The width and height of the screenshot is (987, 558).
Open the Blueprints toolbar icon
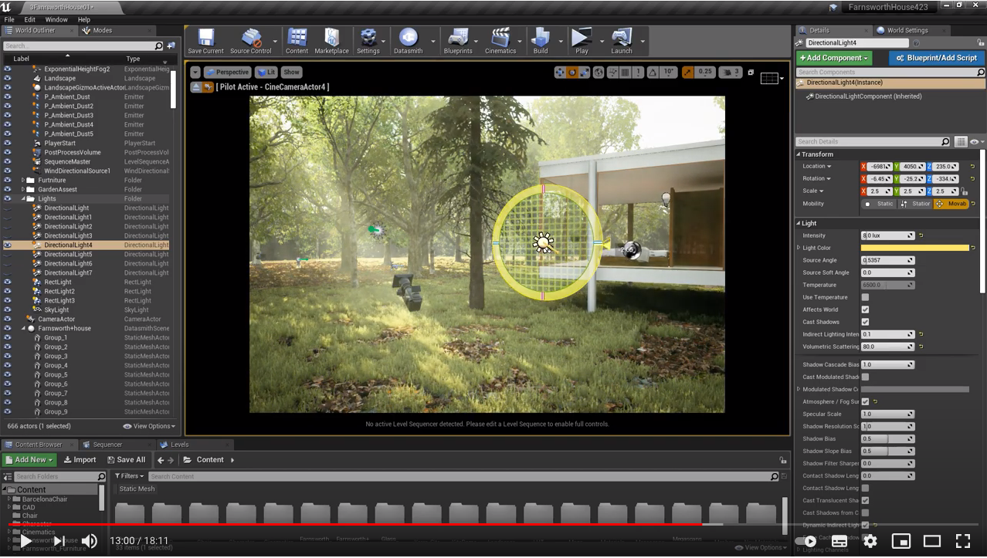click(458, 41)
